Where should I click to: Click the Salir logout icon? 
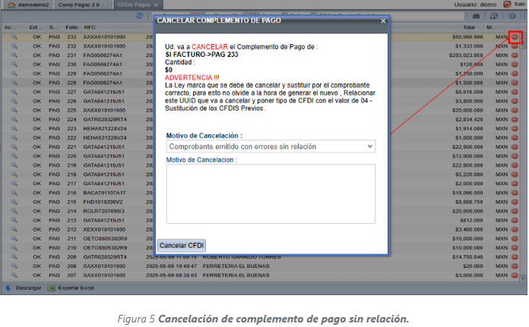click(507, 5)
